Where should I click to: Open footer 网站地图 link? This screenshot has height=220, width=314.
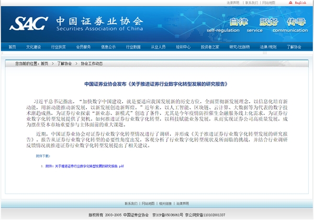pyautogui.click(x=148, y=204)
